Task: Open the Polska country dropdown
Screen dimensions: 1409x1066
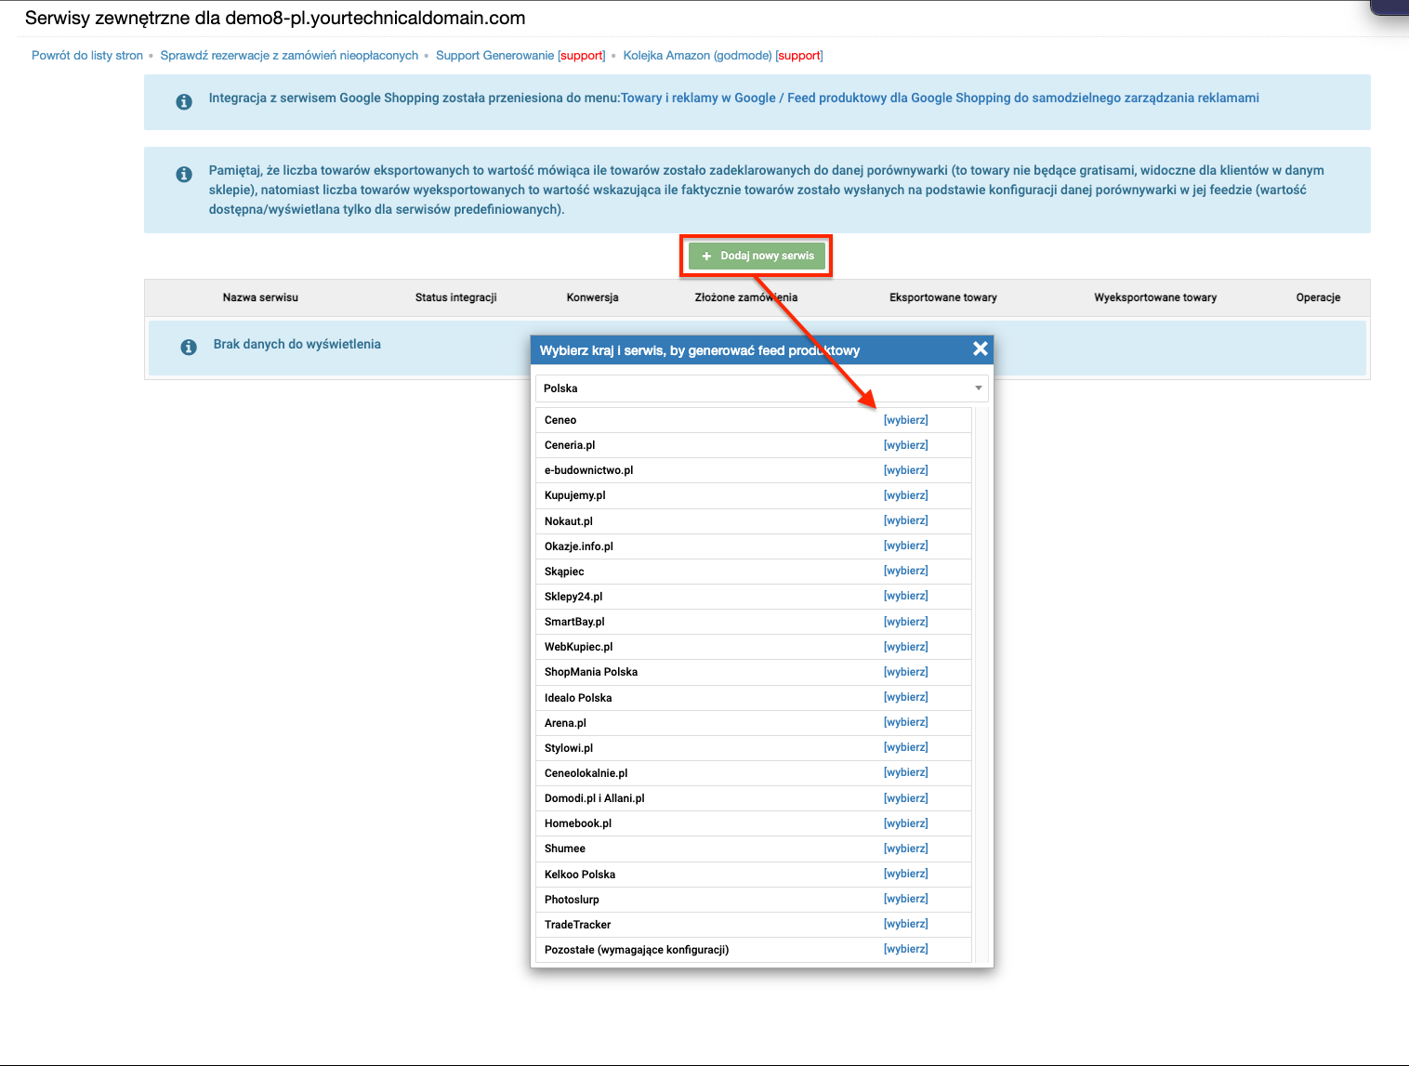Action: [761, 388]
